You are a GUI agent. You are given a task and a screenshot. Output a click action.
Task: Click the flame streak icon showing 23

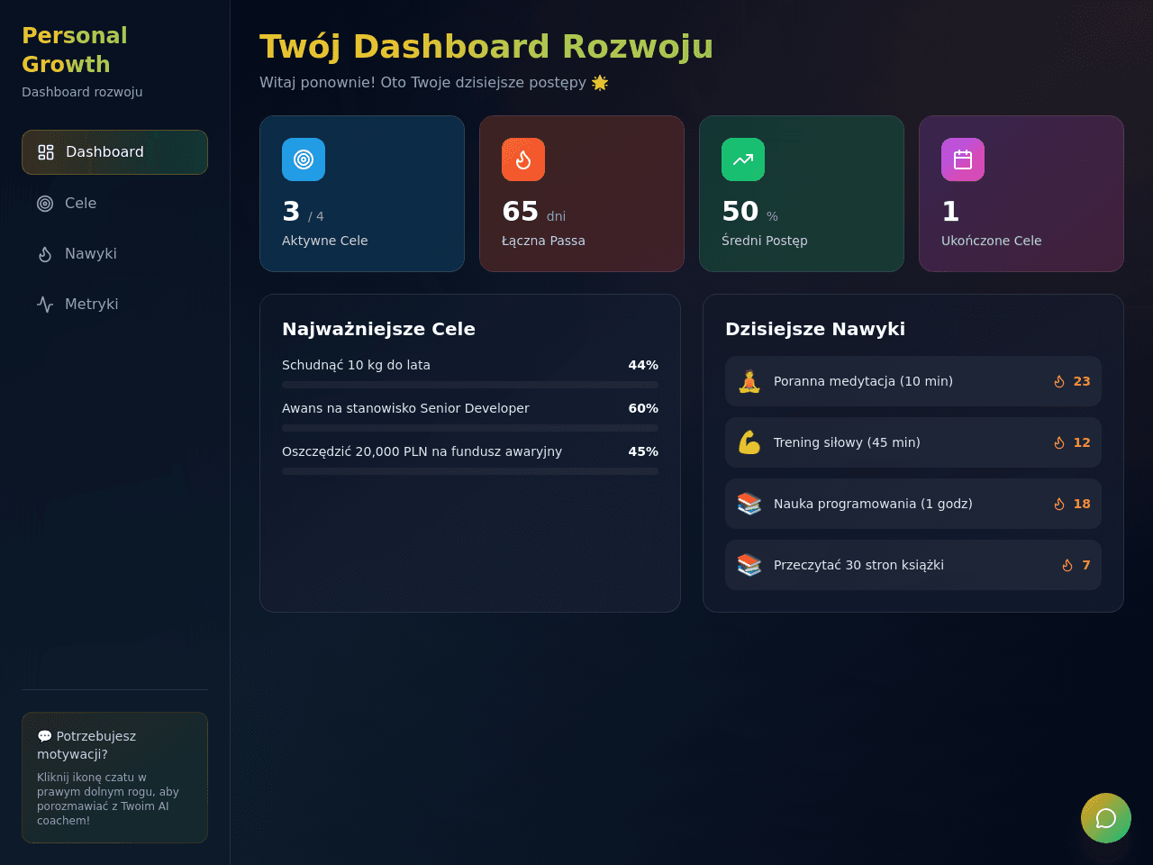pyautogui.click(x=1059, y=381)
